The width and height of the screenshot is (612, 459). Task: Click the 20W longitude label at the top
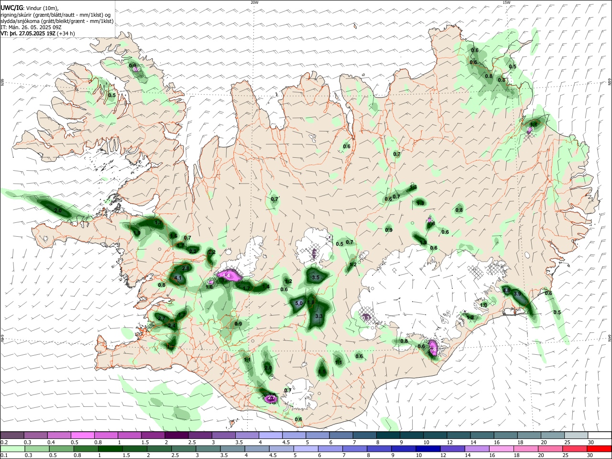pyautogui.click(x=254, y=2)
